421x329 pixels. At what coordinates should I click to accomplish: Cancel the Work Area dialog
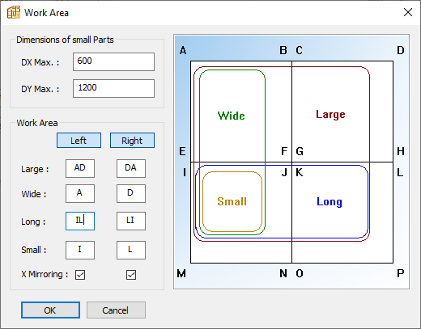point(116,310)
